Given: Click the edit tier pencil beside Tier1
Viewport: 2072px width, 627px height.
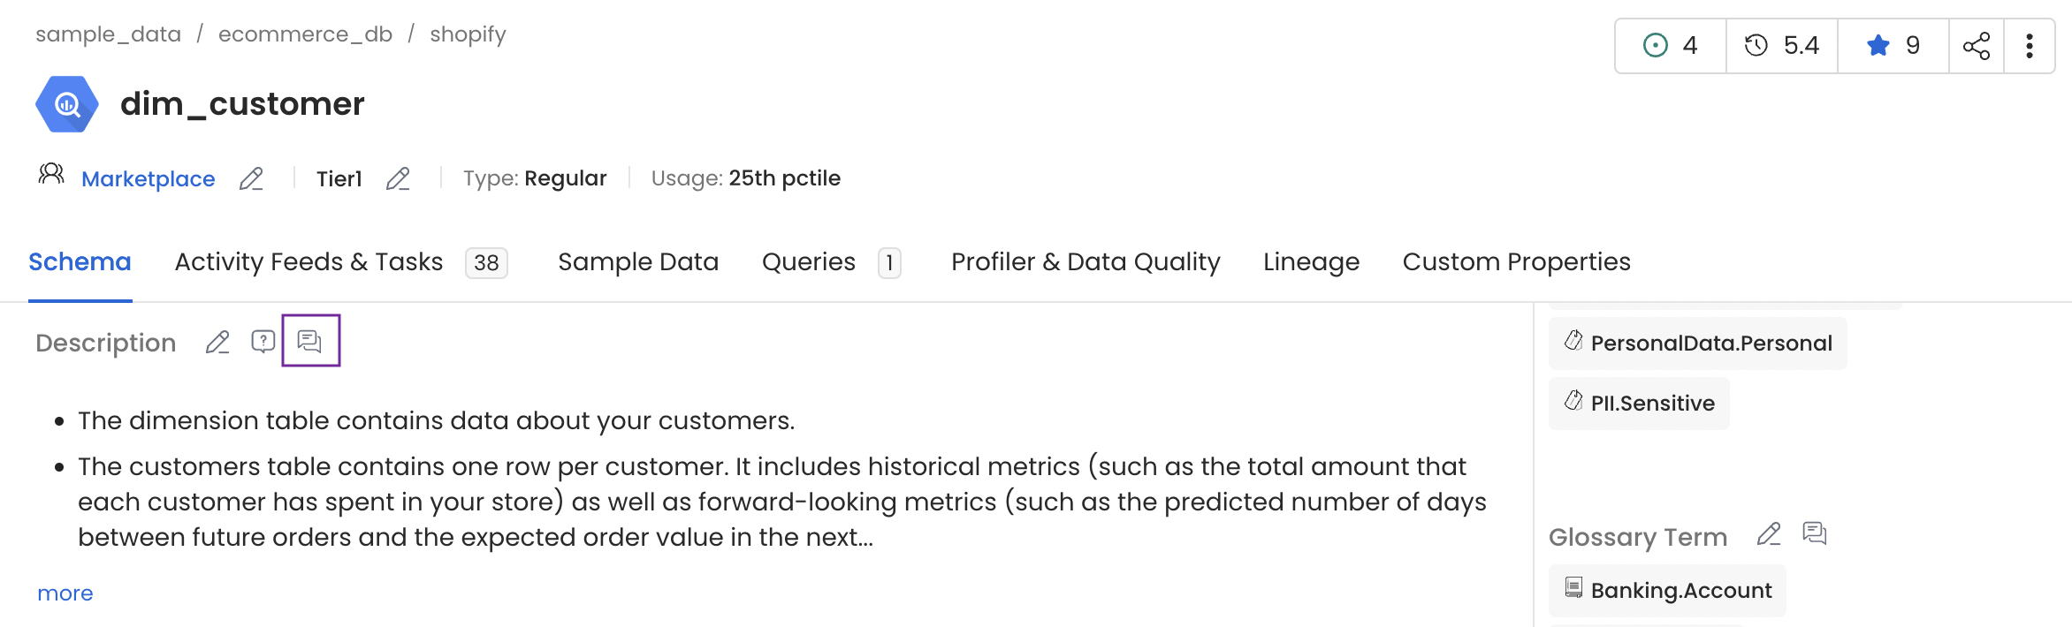Looking at the screenshot, I should [x=398, y=179].
